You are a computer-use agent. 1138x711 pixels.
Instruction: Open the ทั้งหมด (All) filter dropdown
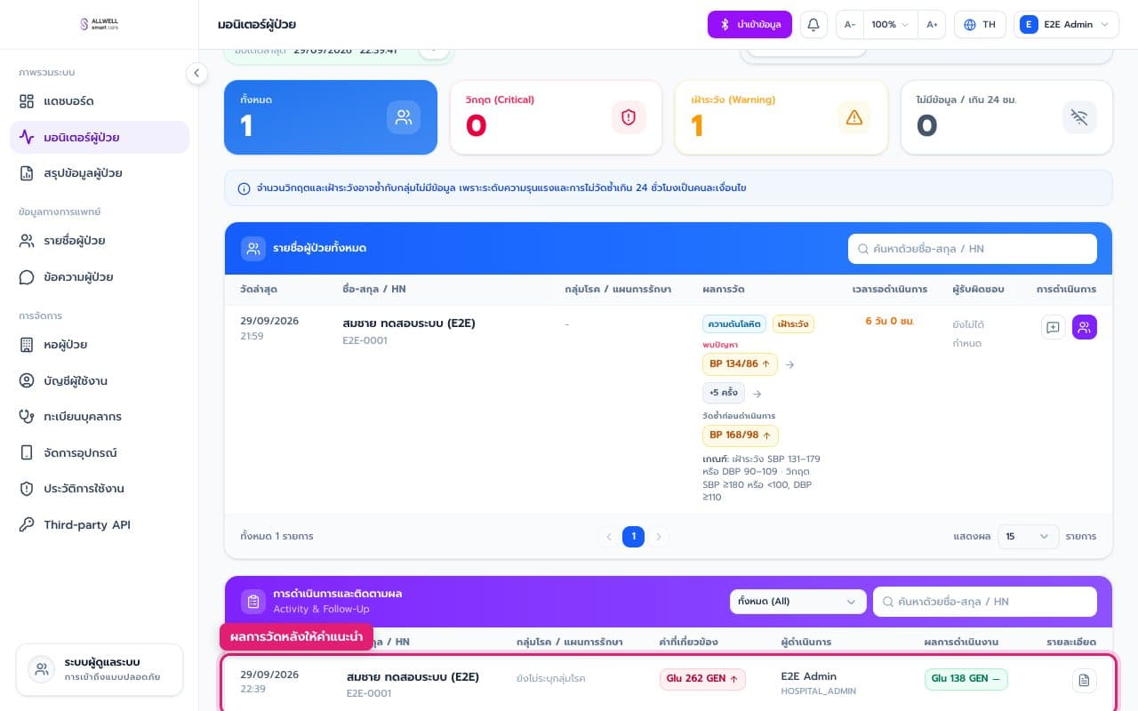(798, 602)
